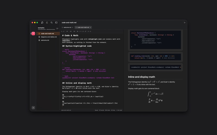Viewport: 217px width, 135px height.
Task: Close the welcome.md tab
Action: click(x=72, y=28)
